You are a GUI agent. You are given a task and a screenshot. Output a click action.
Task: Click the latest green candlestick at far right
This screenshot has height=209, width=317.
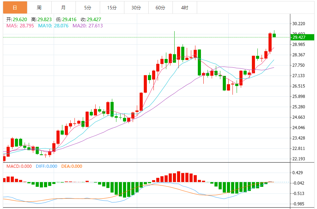274,35
